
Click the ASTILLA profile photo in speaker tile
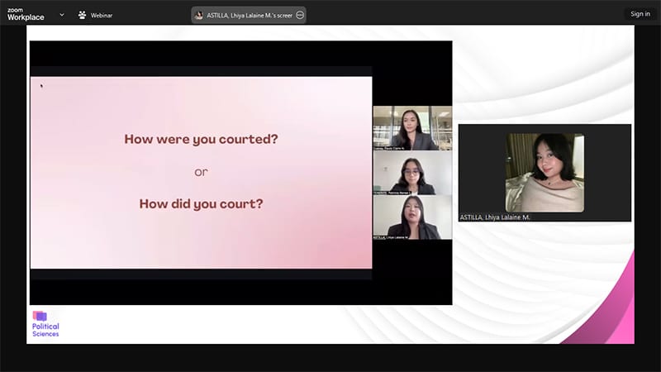[544, 173]
